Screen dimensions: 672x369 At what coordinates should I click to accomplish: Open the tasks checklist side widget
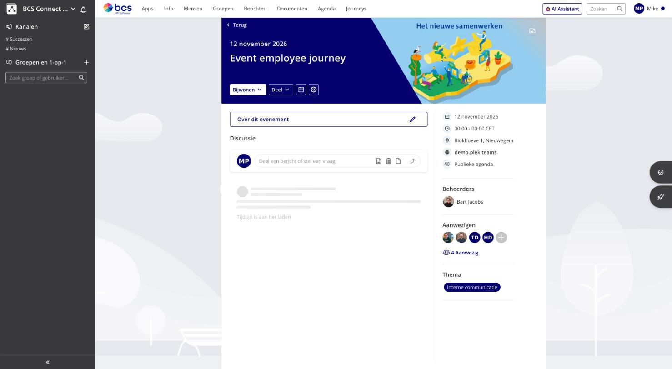[661, 172]
